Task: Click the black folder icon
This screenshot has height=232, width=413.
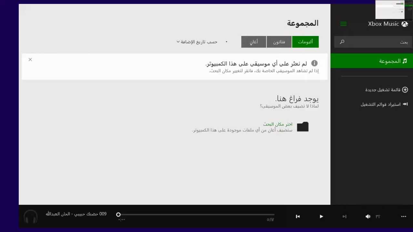Action: (303, 127)
